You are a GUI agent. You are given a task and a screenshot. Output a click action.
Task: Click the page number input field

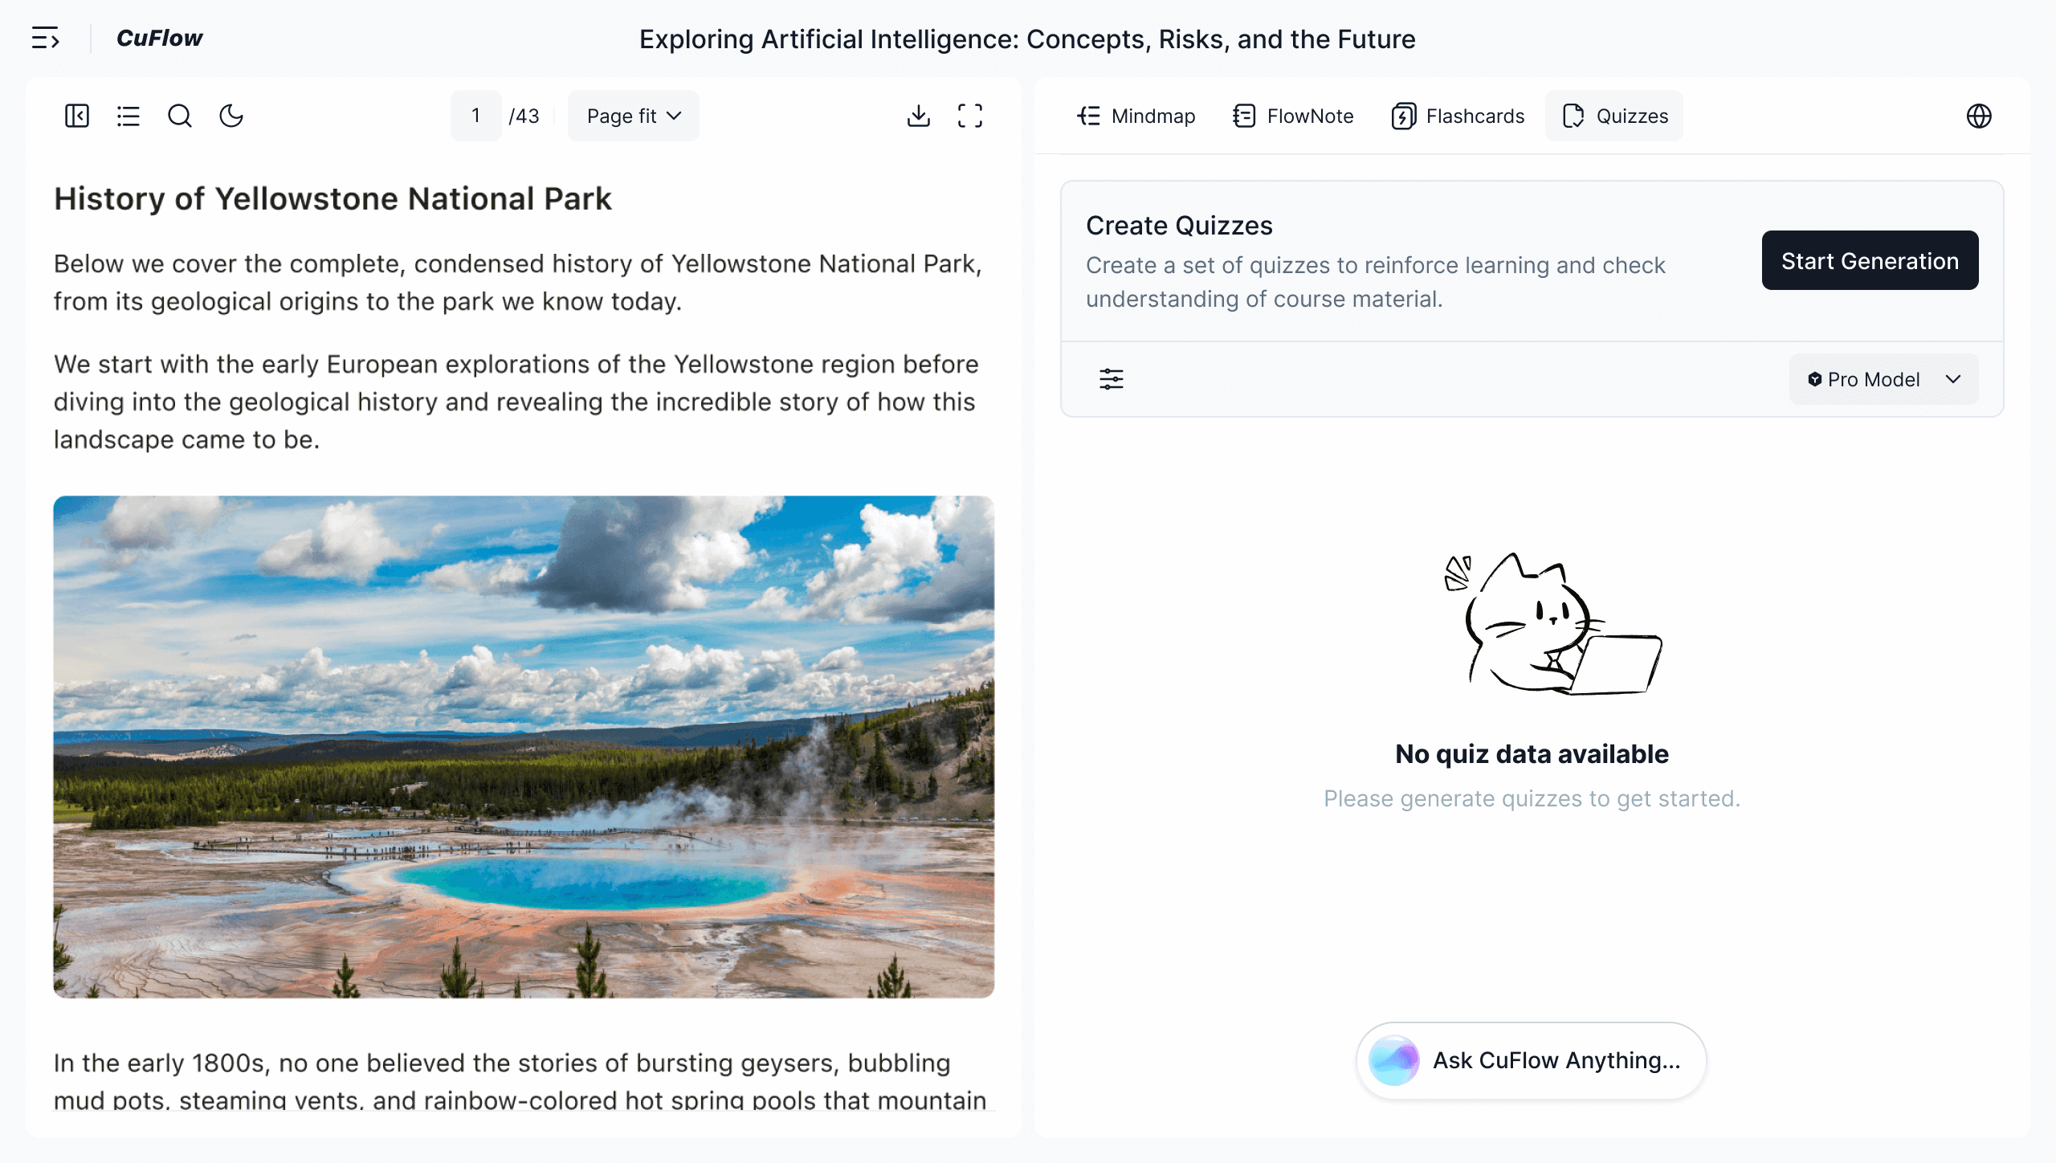coord(476,116)
